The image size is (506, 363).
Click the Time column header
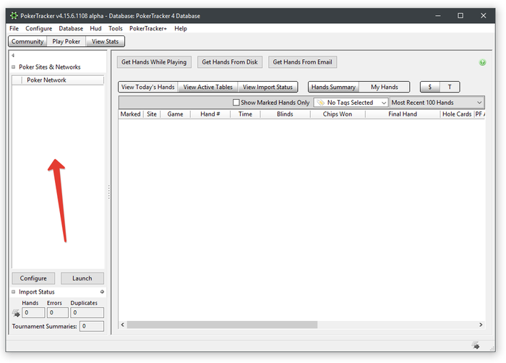(x=245, y=114)
